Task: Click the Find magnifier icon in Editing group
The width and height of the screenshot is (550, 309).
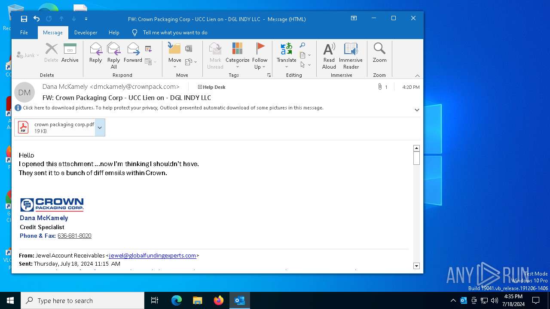Action: (x=302, y=45)
